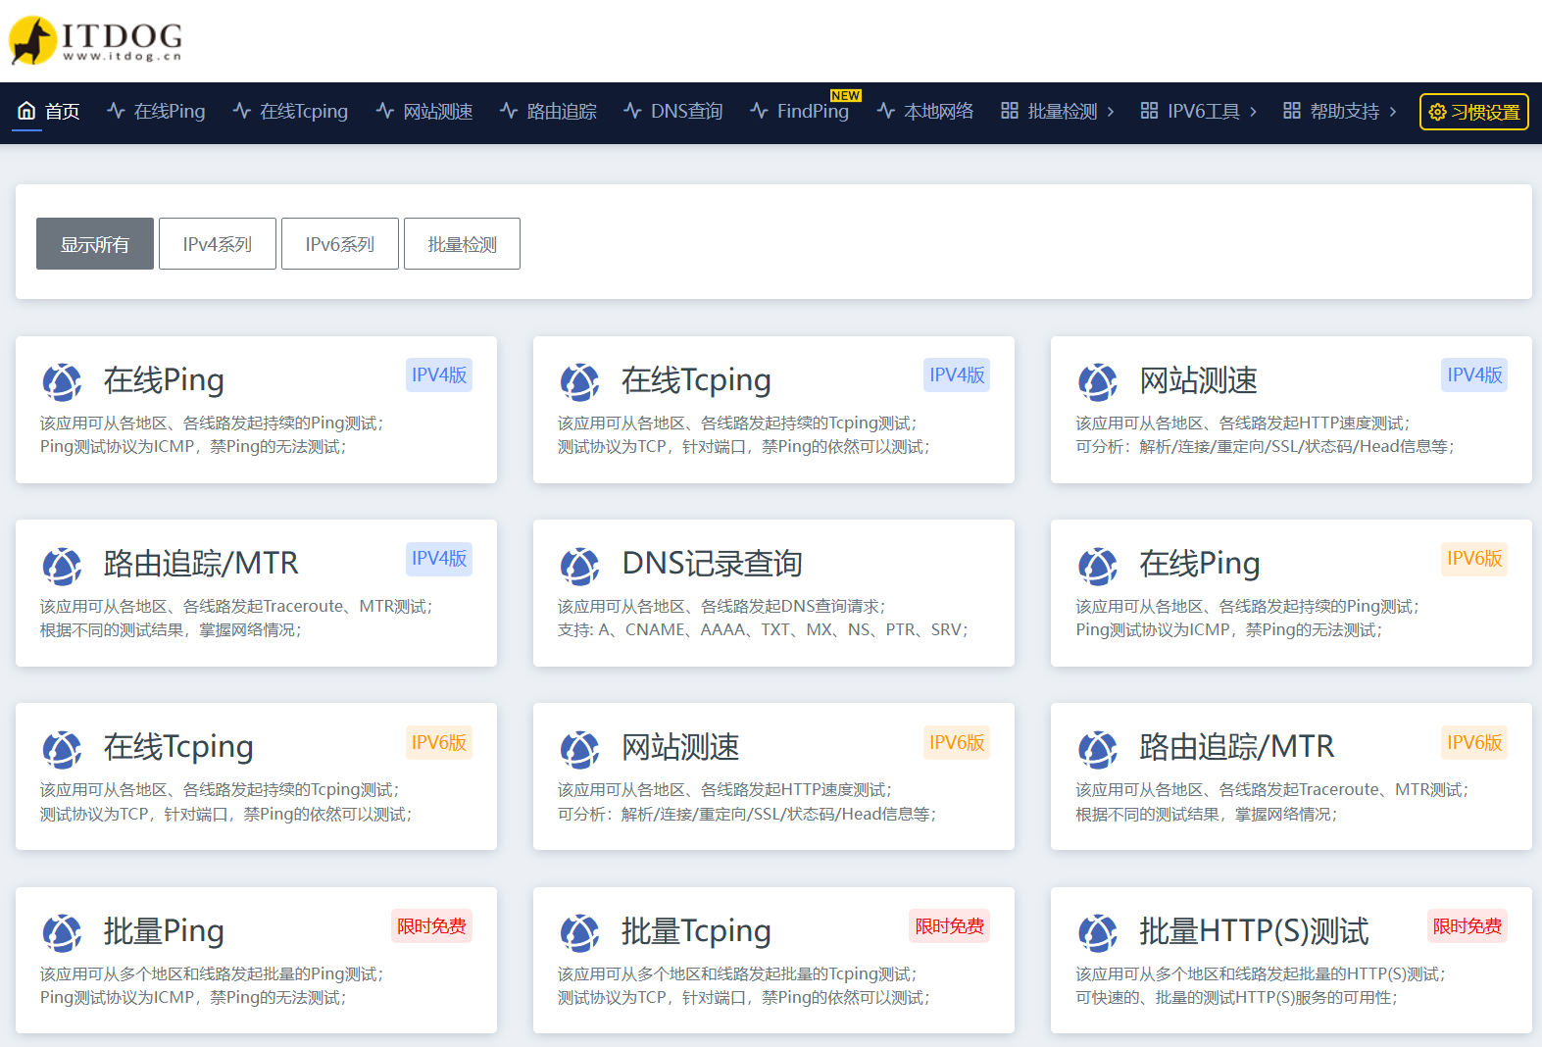This screenshot has height=1047, width=1542.
Task: Choose the 批量检测 filter button
Action: pos(462,244)
